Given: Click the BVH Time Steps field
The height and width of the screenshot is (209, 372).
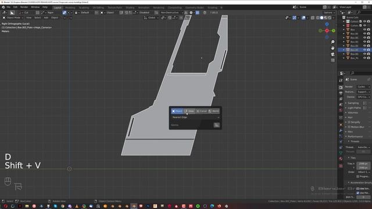Looking at the screenshot, I should (363, 197).
